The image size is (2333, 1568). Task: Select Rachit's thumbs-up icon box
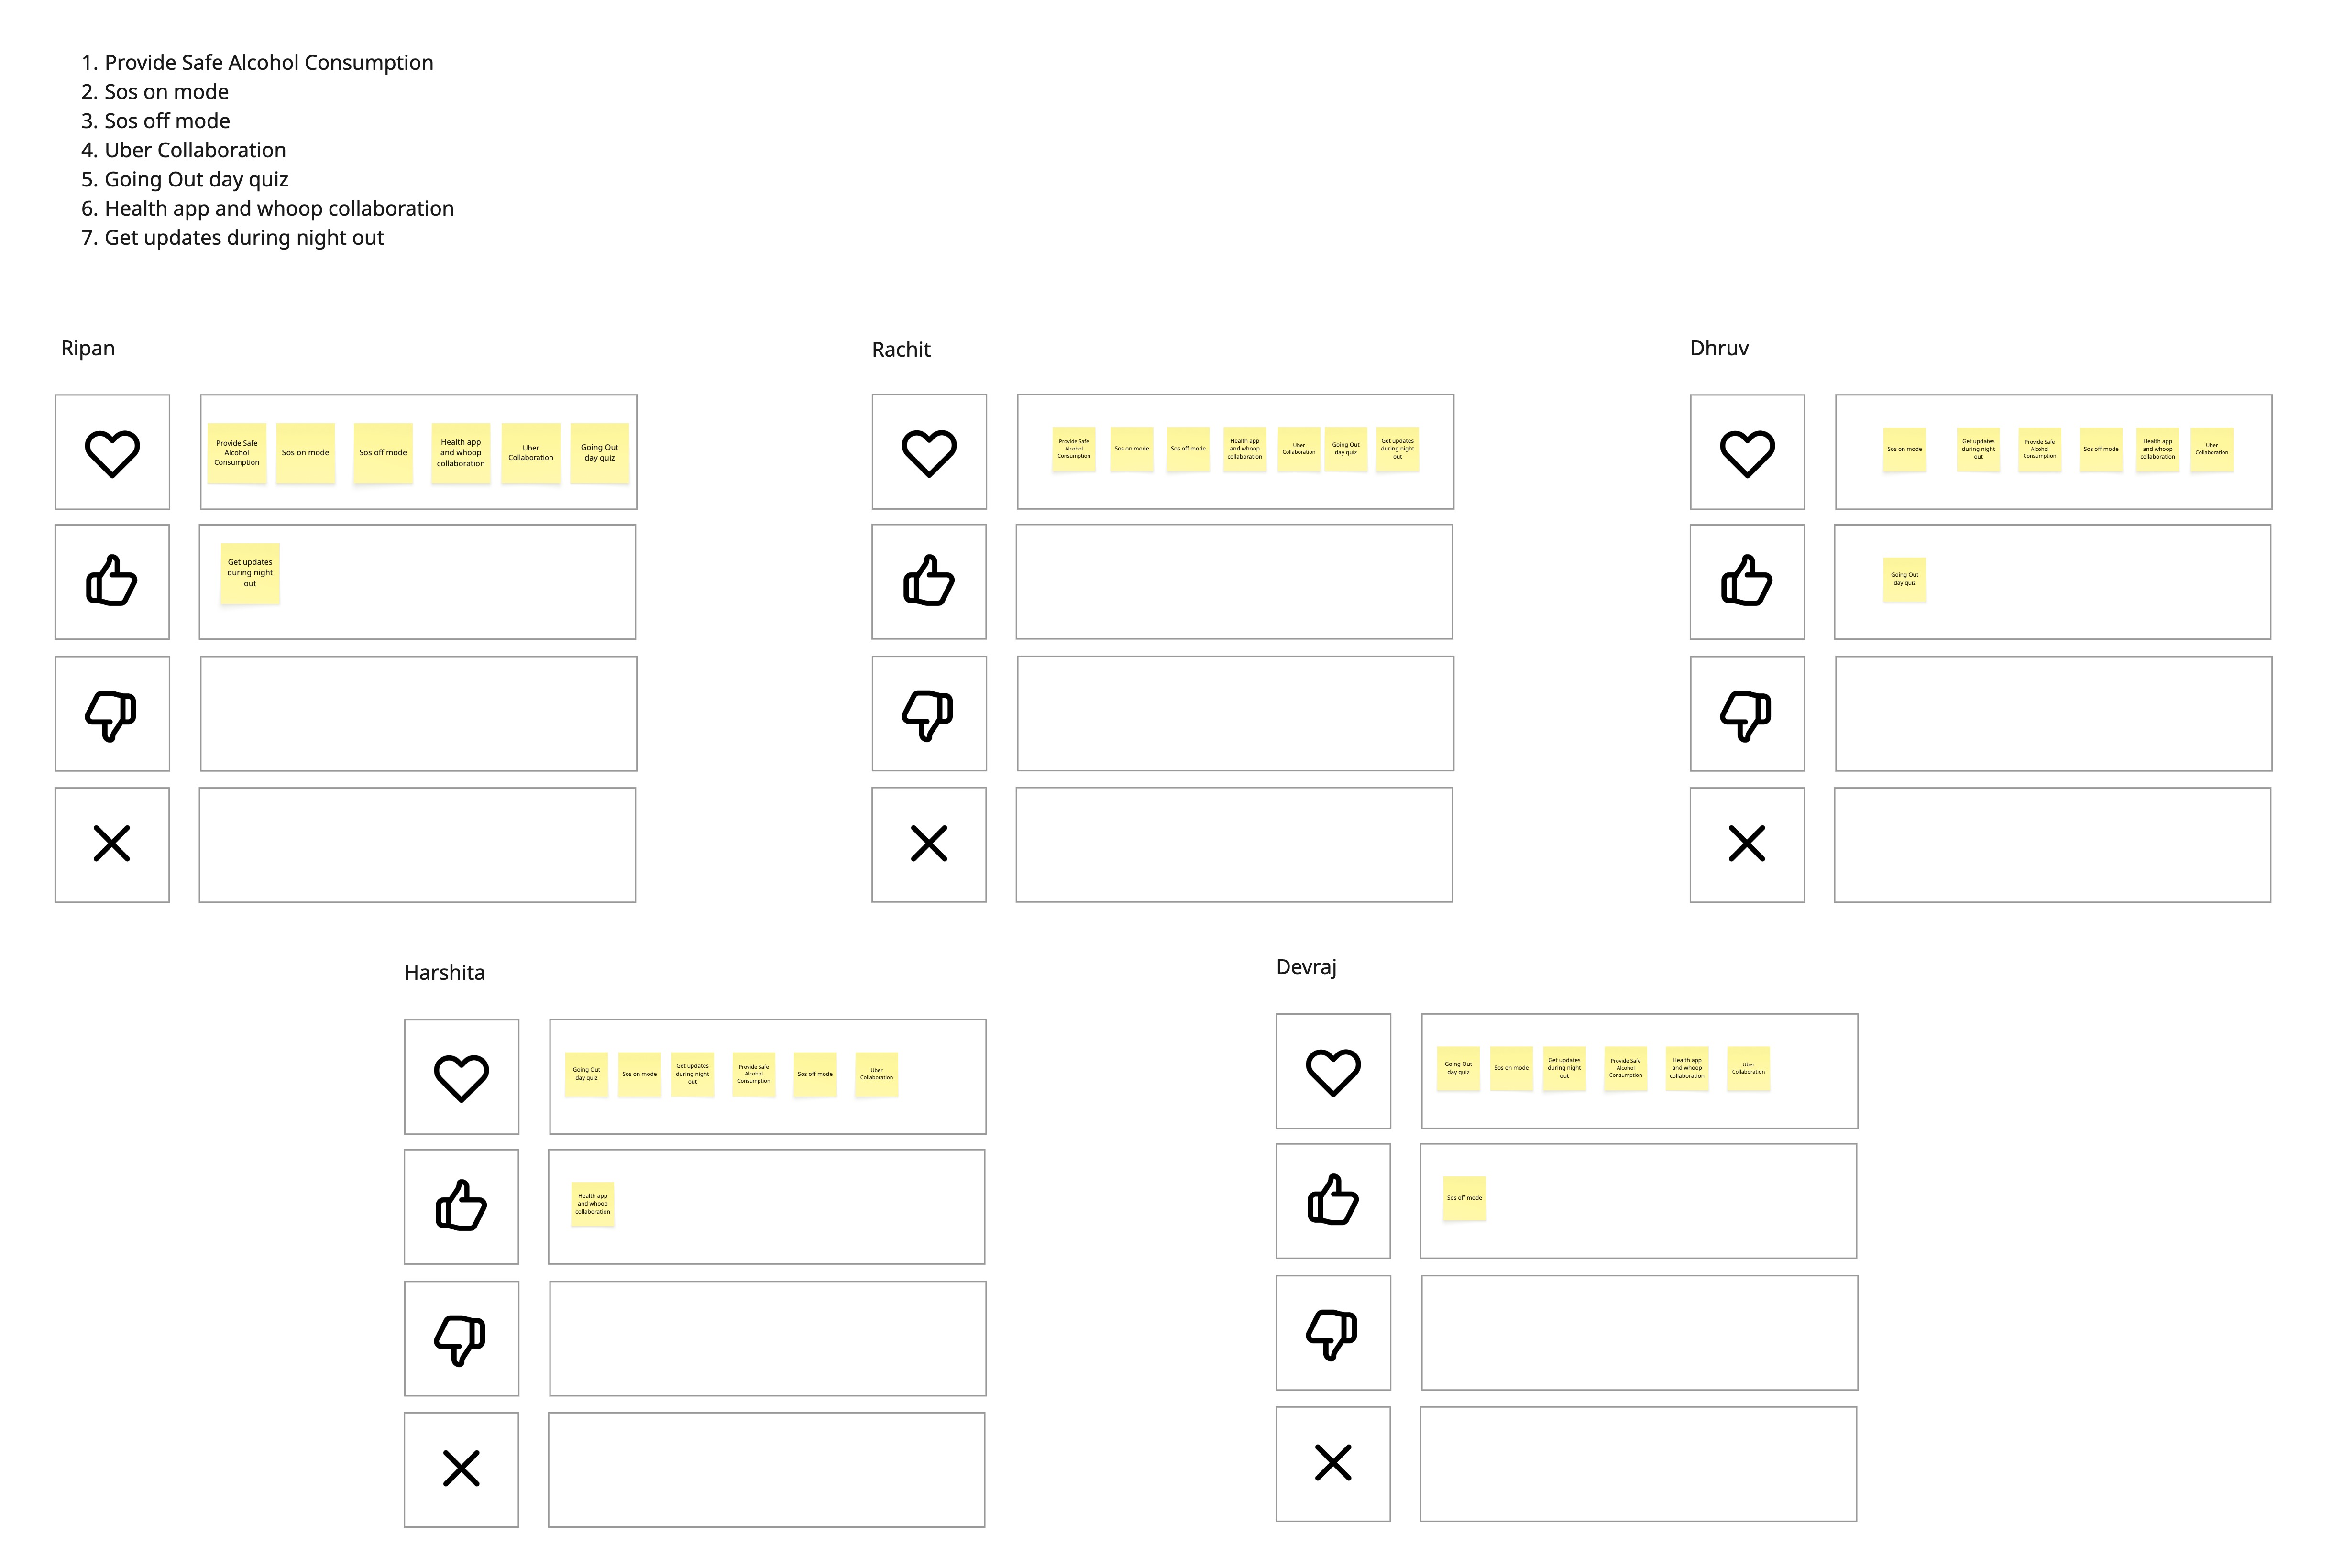click(929, 581)
